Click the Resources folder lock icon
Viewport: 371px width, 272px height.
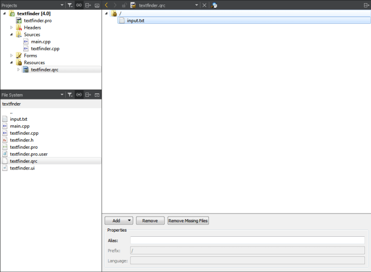point(19,63)
